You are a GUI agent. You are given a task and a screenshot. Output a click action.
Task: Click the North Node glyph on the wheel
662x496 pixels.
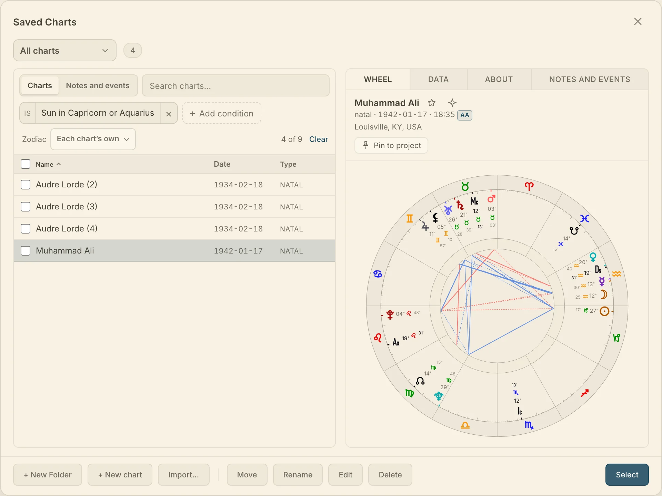point(420,381)
